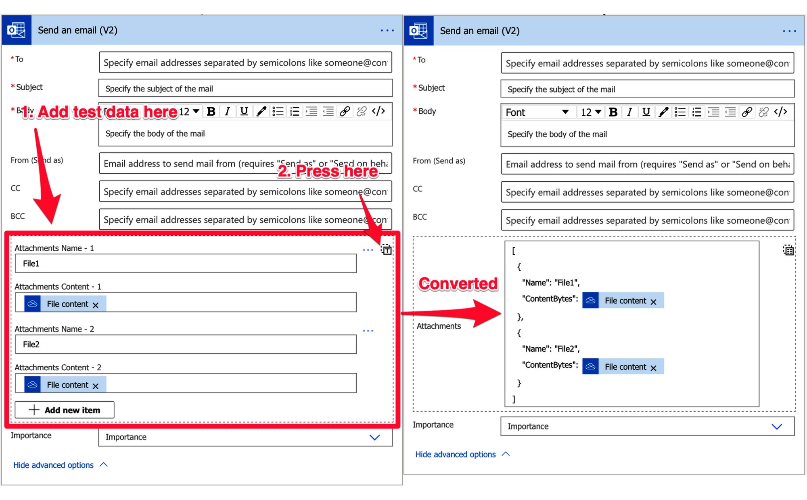Click the Subject input field
Image resolution: width=807 pixels, height=500 pixels.
tap(245, 88)
